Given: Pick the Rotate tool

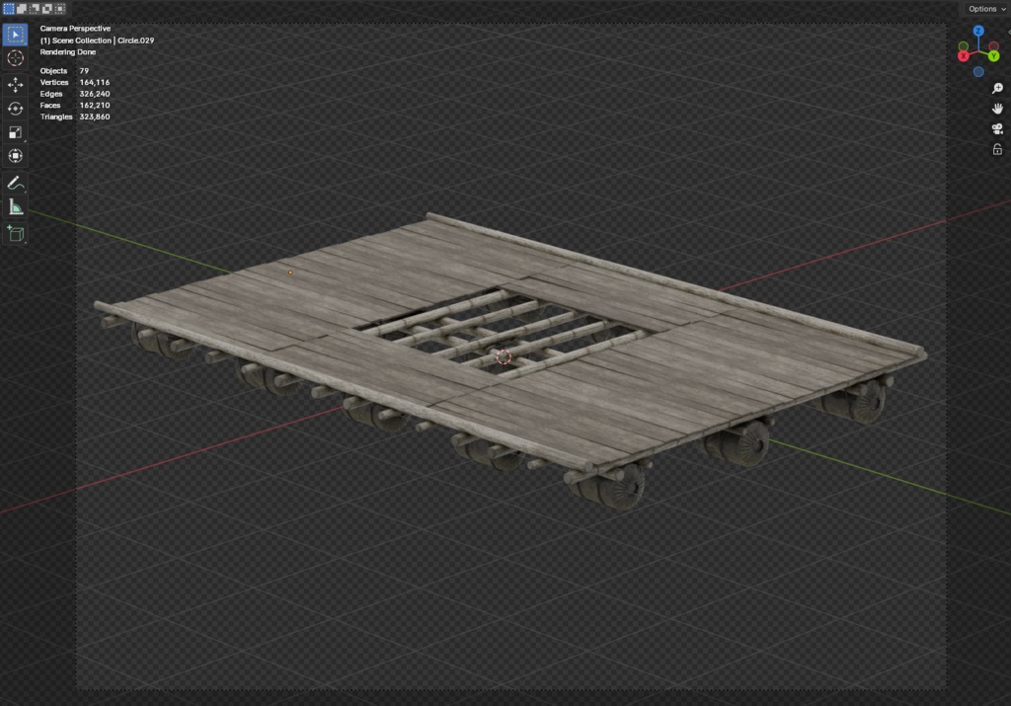Looking at the screenshot, I should point(16,109).
